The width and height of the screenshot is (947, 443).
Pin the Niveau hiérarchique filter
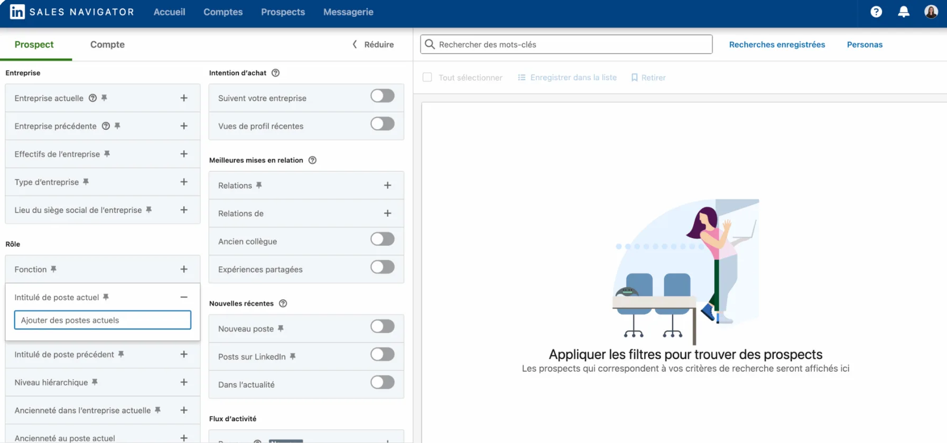[x=95, y=382]
